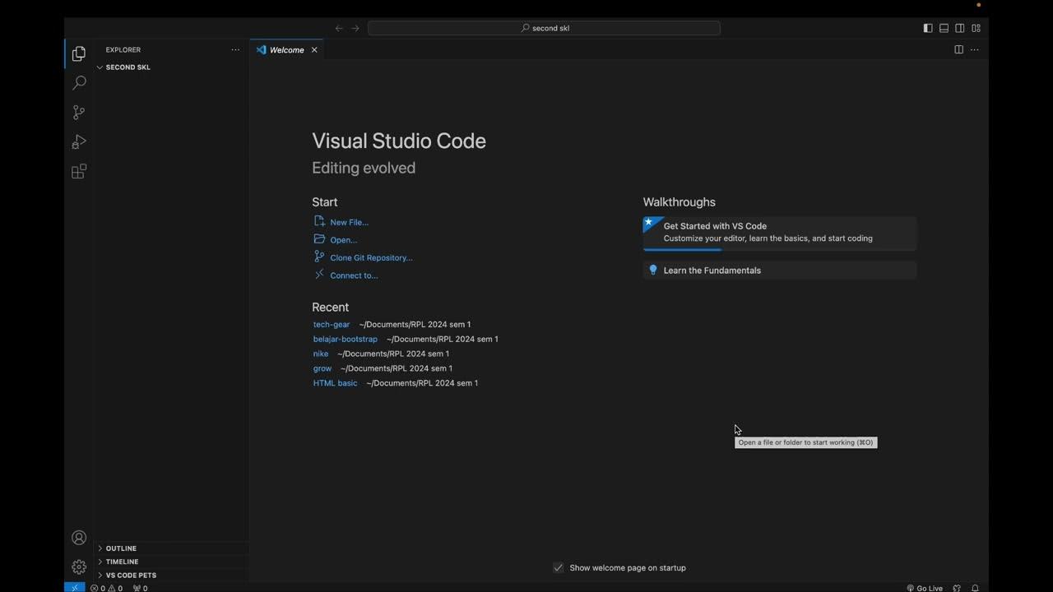The image size is (1053, 592).
Task: Toggle Show welcome page on startup checkbox
Action: pyautogui.click(x=559, y=567)
